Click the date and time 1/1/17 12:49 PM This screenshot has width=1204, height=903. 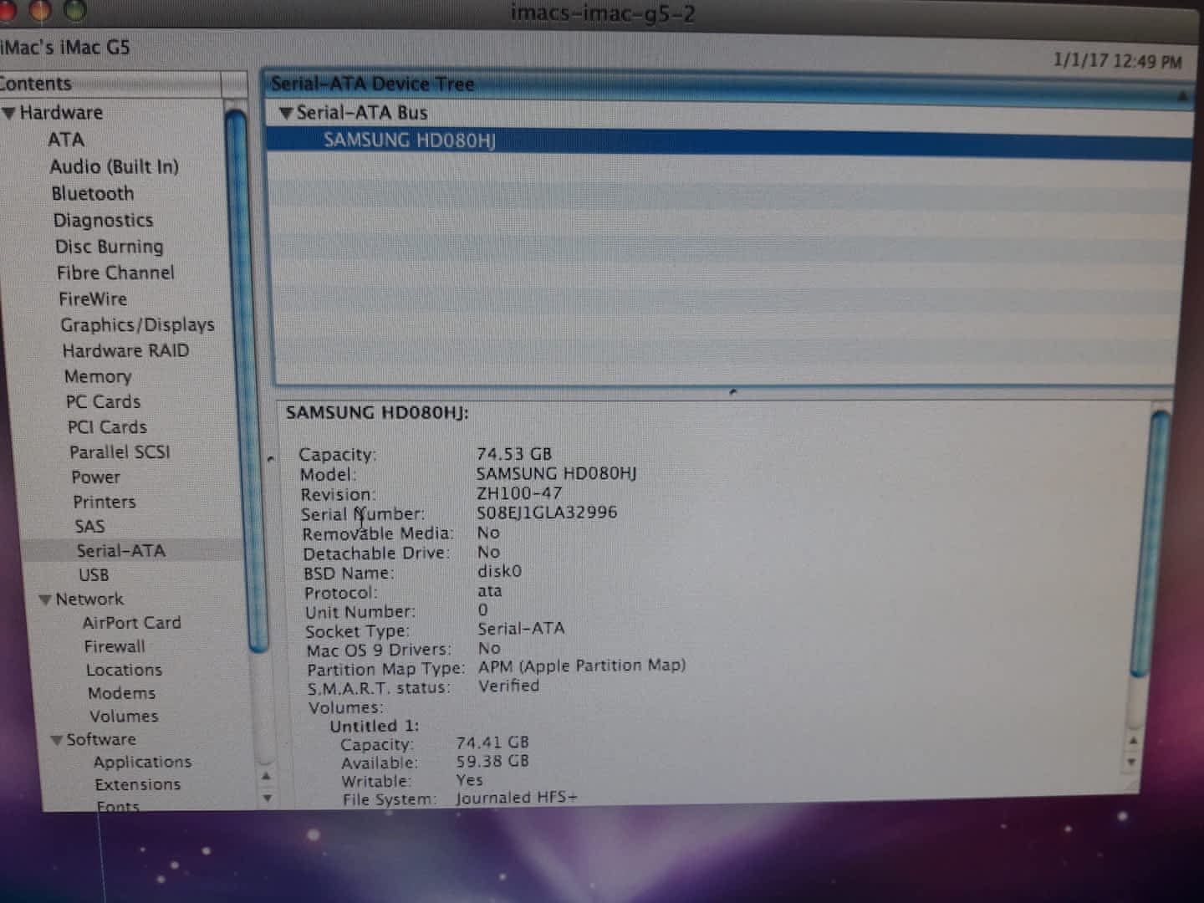[x=1118, y=61]
